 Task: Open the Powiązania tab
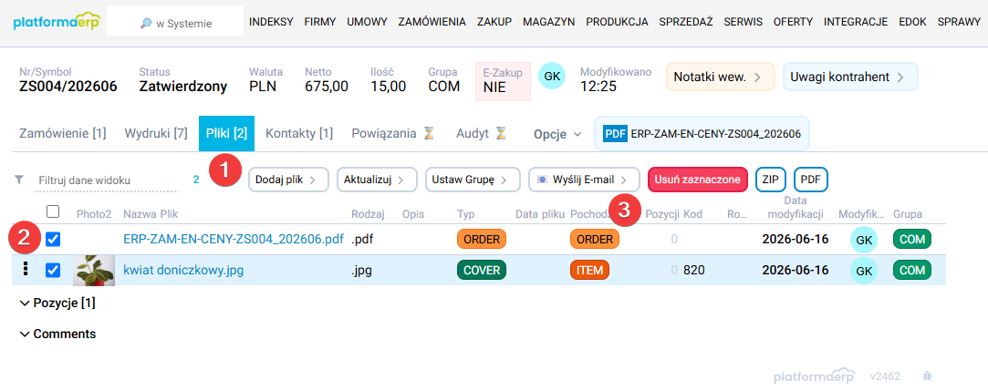[x=393, y=133]
